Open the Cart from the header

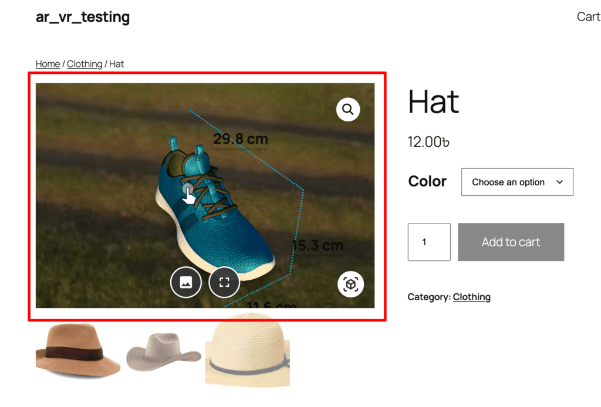coord(588,17)
